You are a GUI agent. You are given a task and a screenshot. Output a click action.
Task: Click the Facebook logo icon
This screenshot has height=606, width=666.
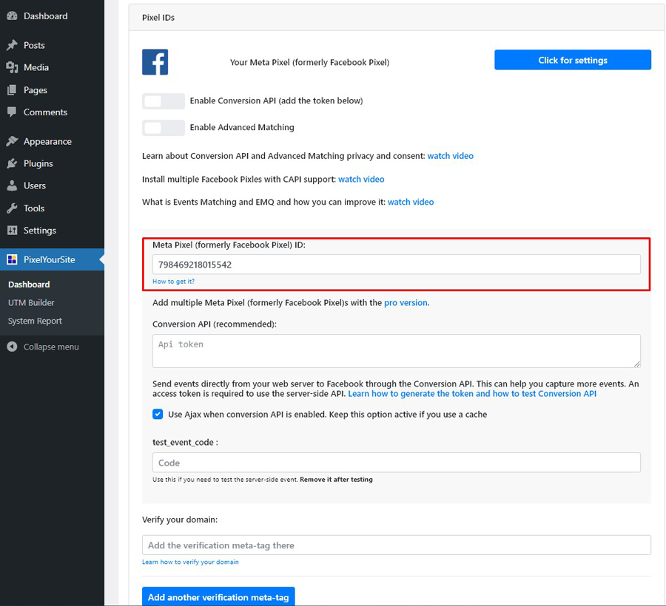click(155, 62)
